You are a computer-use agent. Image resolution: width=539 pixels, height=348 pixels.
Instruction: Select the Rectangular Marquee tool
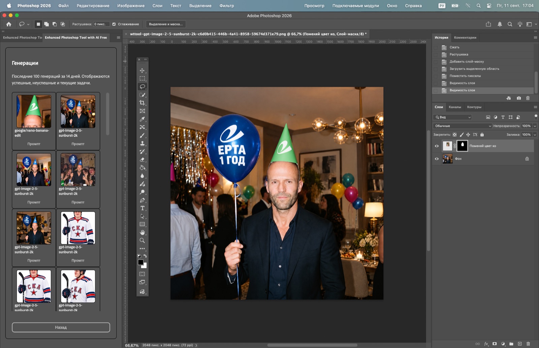coord(142,78)
